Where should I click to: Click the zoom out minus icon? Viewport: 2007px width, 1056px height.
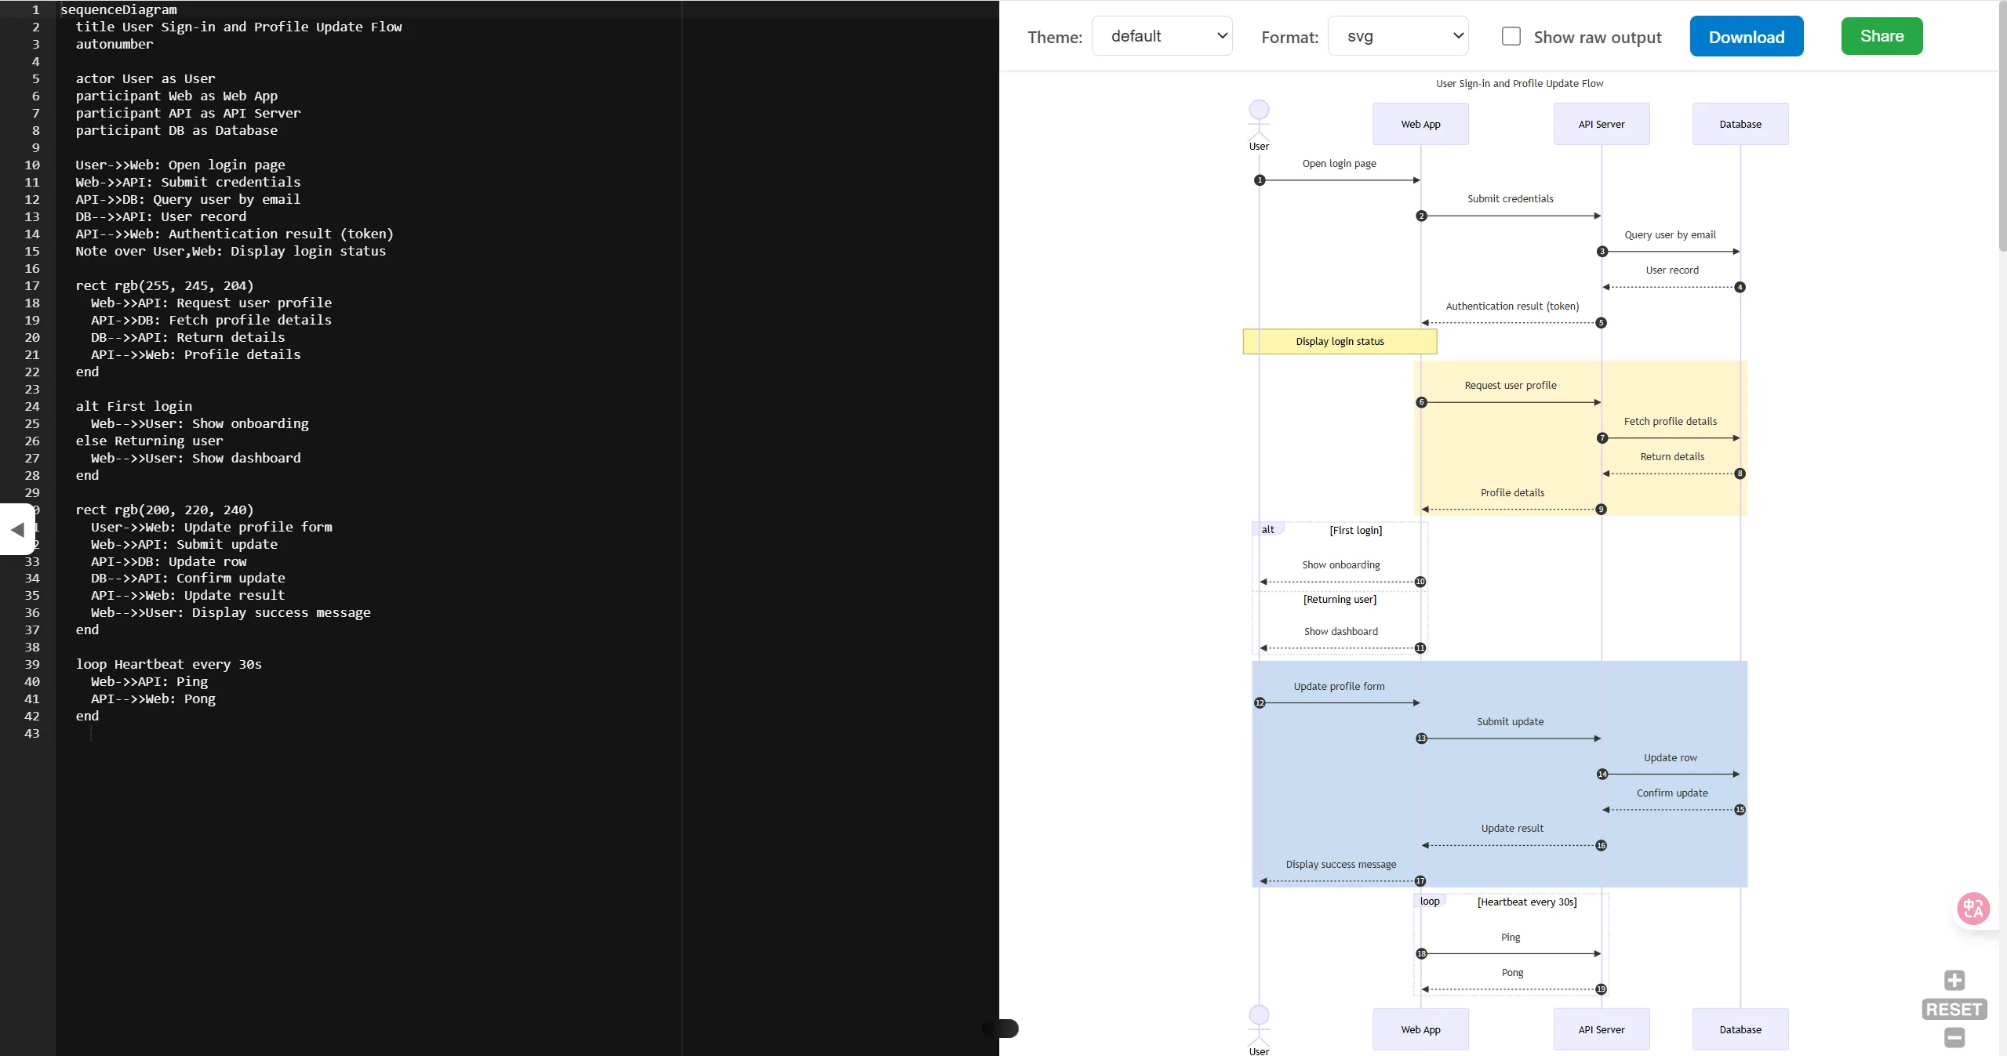[1954, 1038]
